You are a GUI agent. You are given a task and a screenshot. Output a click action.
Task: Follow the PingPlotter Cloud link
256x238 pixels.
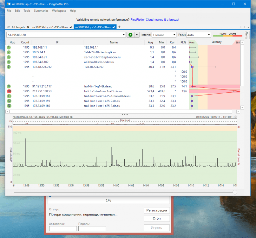point(154,20)
